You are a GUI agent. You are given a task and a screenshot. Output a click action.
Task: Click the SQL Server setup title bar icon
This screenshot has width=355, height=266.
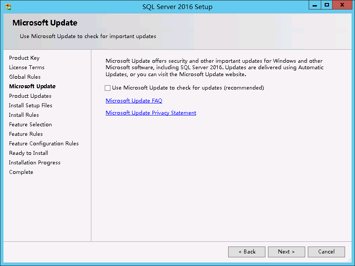8,7
